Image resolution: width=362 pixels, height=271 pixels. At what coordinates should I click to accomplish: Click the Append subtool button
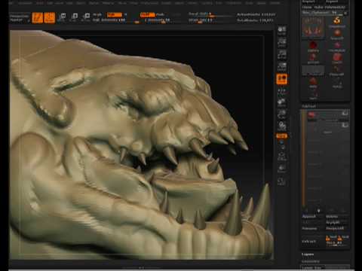tap(308, 216)
